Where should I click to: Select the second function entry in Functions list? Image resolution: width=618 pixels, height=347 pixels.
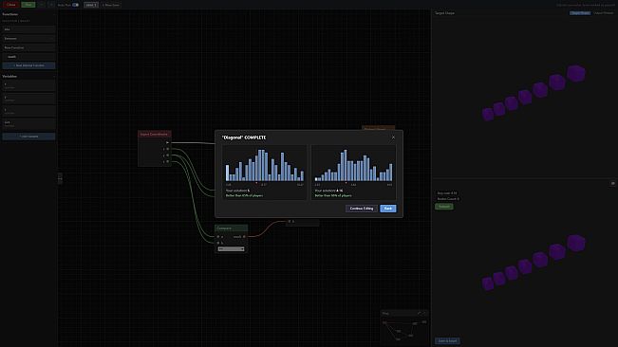(x=28, y=39)
